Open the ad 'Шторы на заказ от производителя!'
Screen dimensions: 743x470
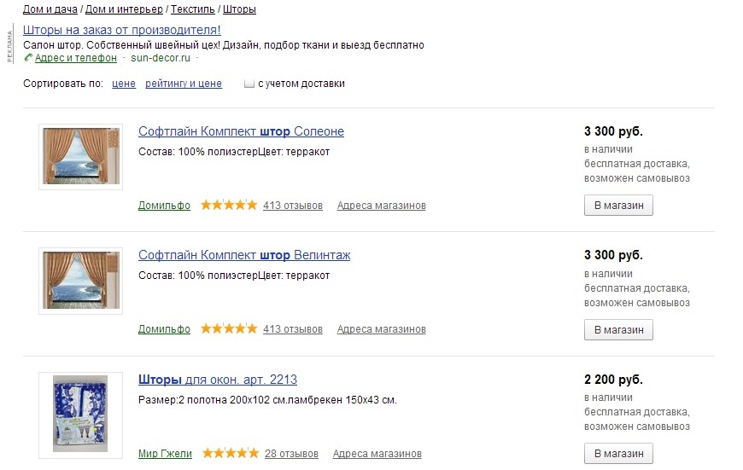[122, 30]
